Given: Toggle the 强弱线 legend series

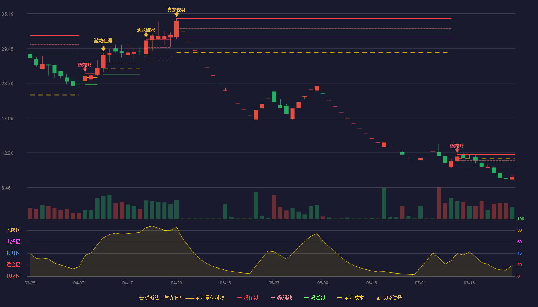Looking at the screenshot, I should (281, 298).
